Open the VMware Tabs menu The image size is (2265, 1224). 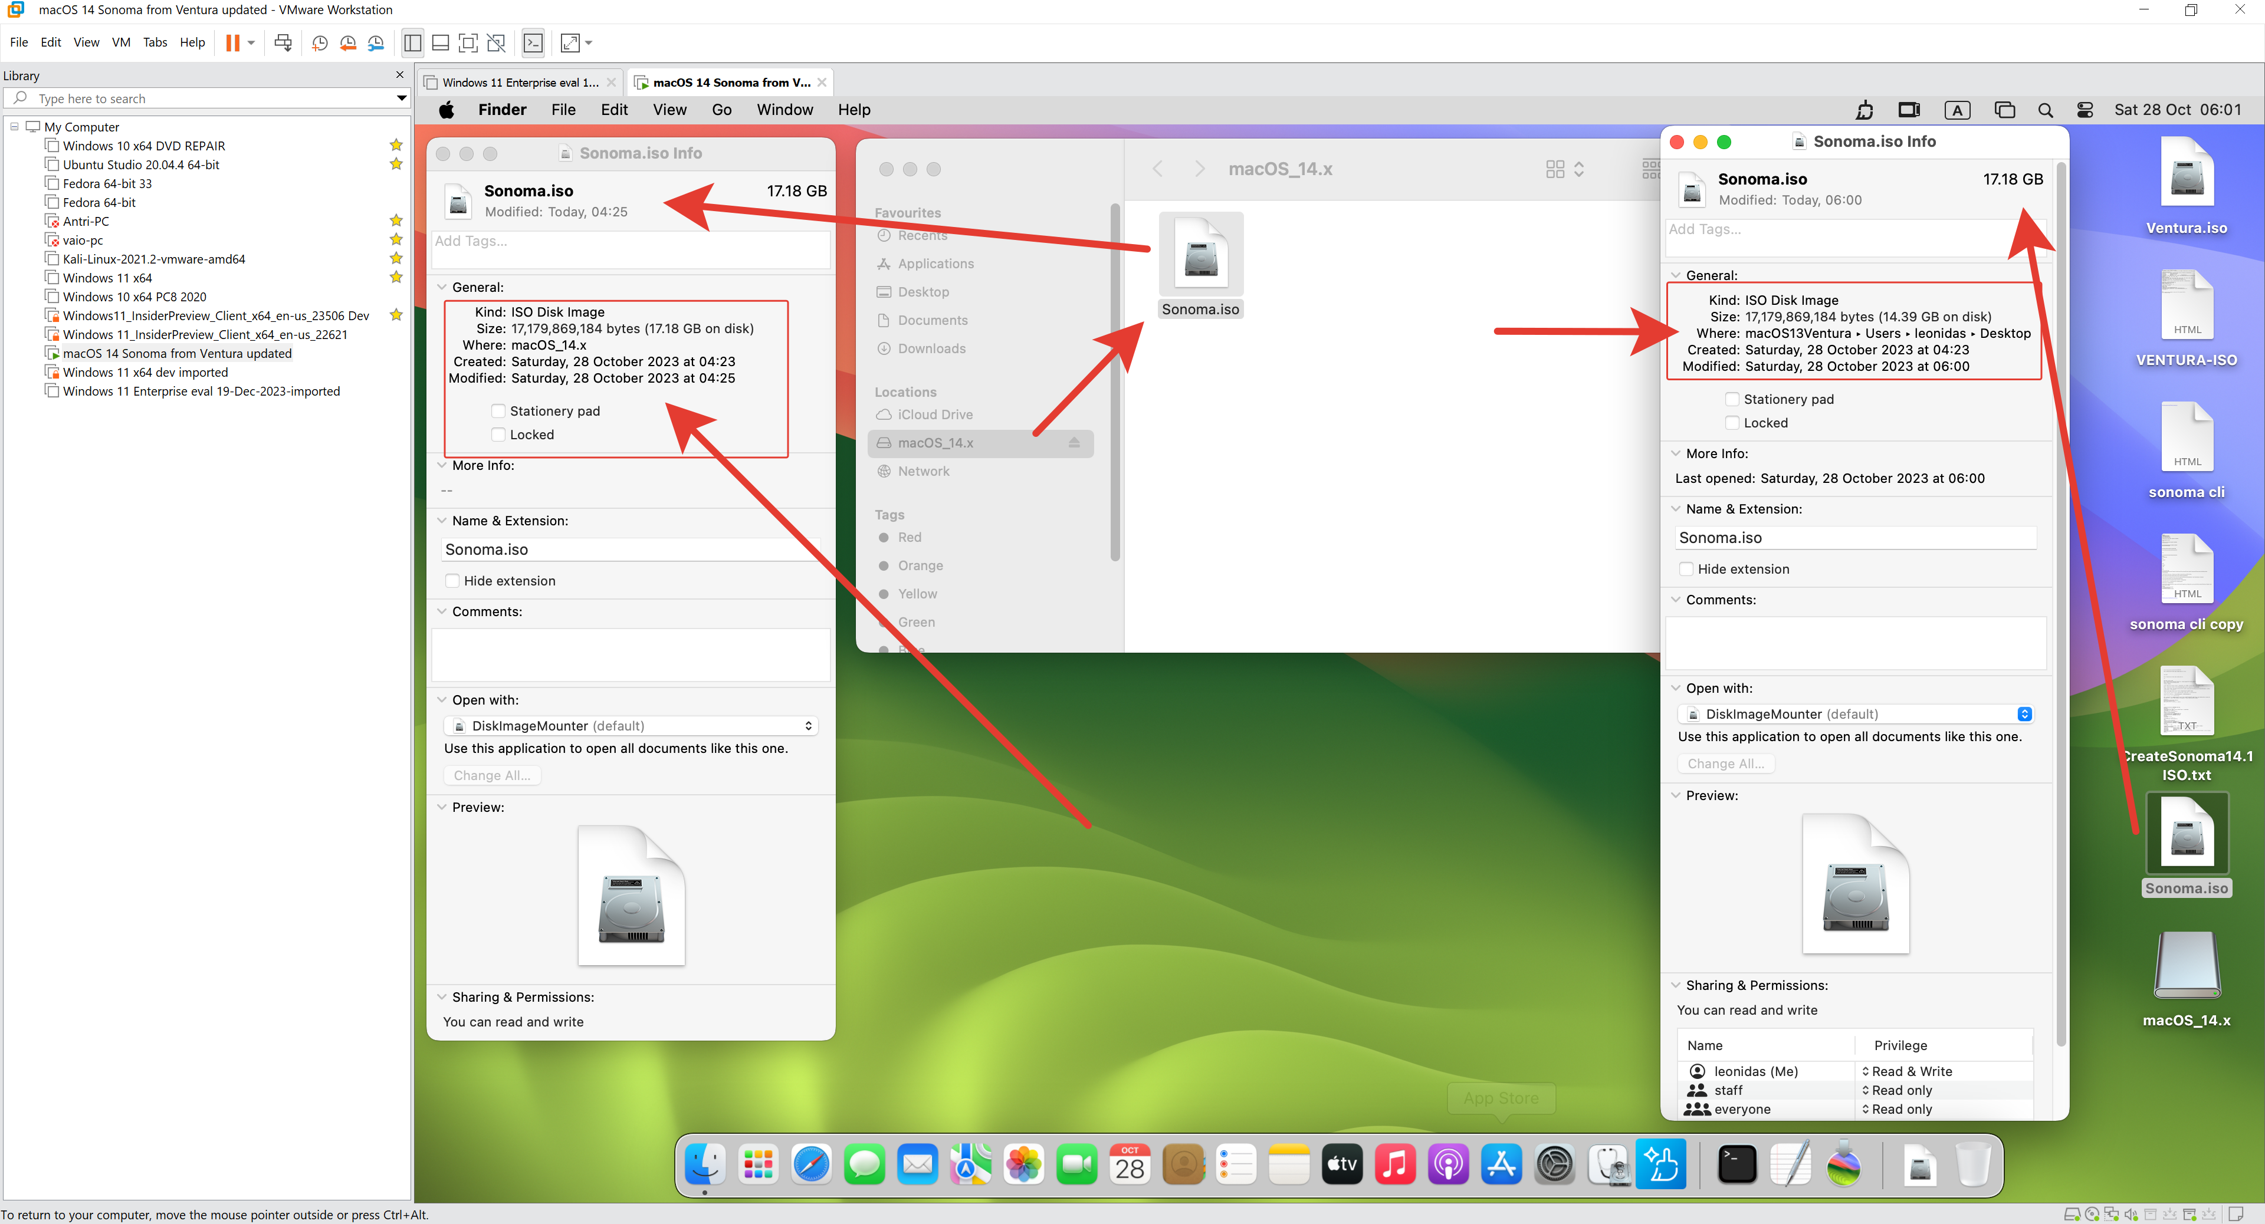155,42
